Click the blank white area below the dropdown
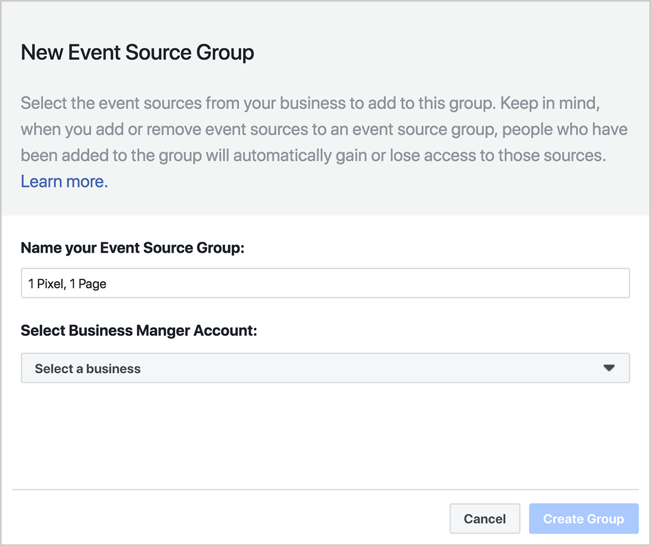Screen dimensions: 651x546 [325, 434]
